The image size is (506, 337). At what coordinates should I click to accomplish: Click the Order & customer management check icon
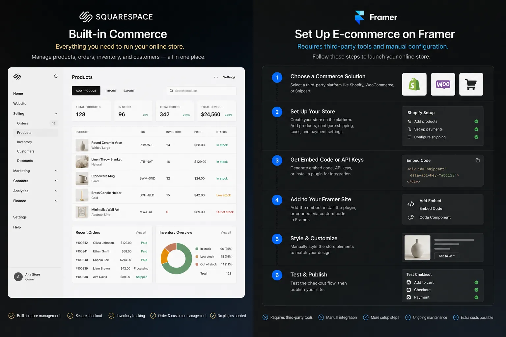coord(153,316)
